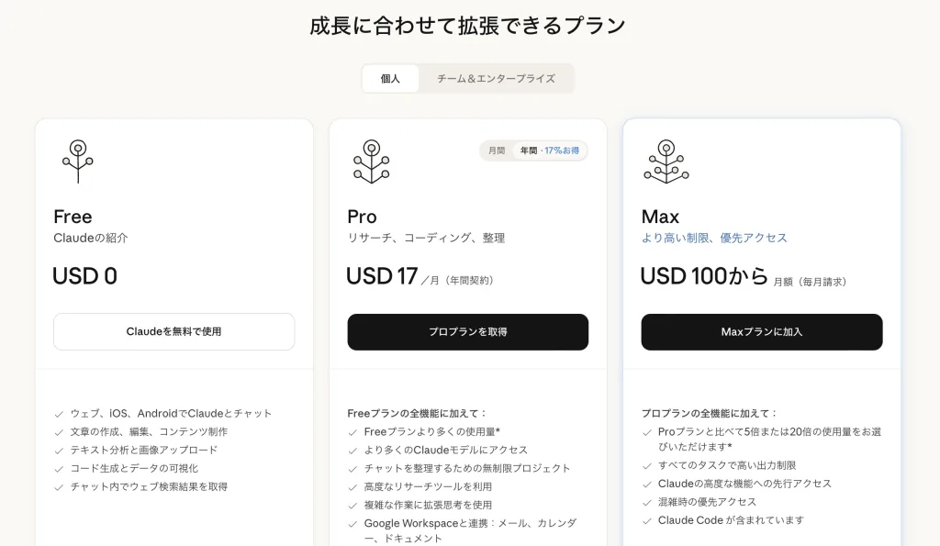940x546 pixels.
Task: Select 年間 17%お得 annual billing
Action: tap(549, 150)
